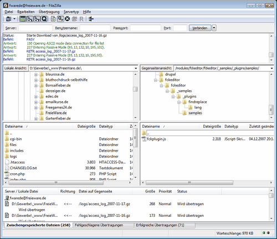Screen dimensions: 277x239
Task: Click the fwarede@freieware.de server icon in queue
Action: coord(7,198)
